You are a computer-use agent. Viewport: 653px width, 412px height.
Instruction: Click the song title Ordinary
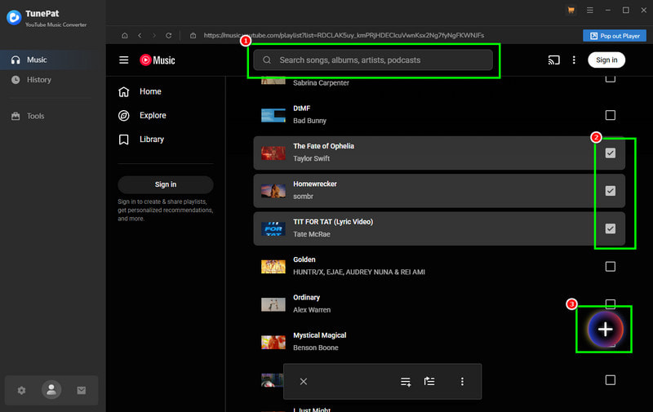pos(307,298)
